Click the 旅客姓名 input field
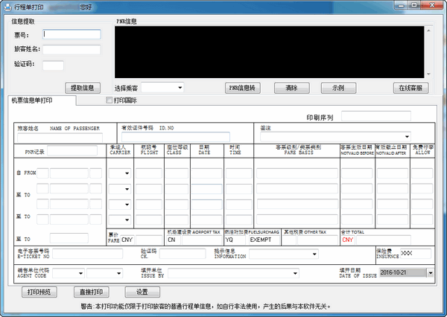Screen dimensions: 447x317 [x=72, y=50]
